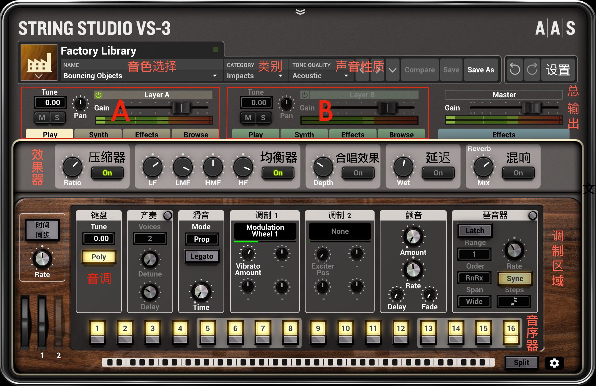Screen dimensions: 596x386
Task: Switch to Layer A Browse tab
Action: (x=196, y=134)
